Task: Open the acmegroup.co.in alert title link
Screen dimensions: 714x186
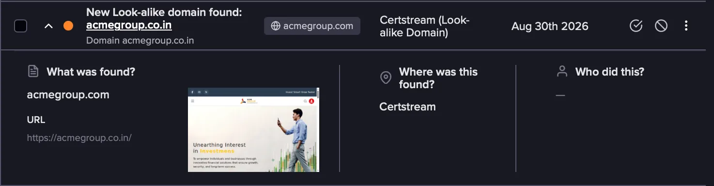Action: coord(129,25)
